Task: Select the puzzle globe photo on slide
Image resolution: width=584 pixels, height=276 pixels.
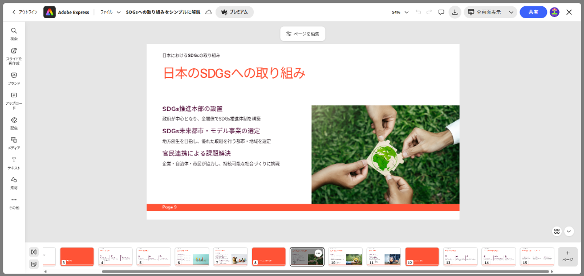Action: click(386, 155)
